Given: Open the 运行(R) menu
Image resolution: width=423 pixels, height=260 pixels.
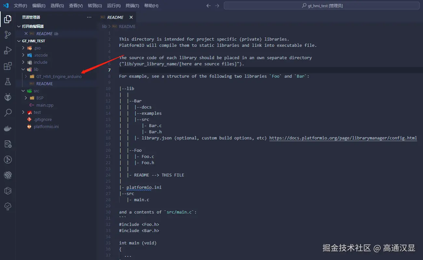Looking at the screenshot, I should click(x=114, y=6).
